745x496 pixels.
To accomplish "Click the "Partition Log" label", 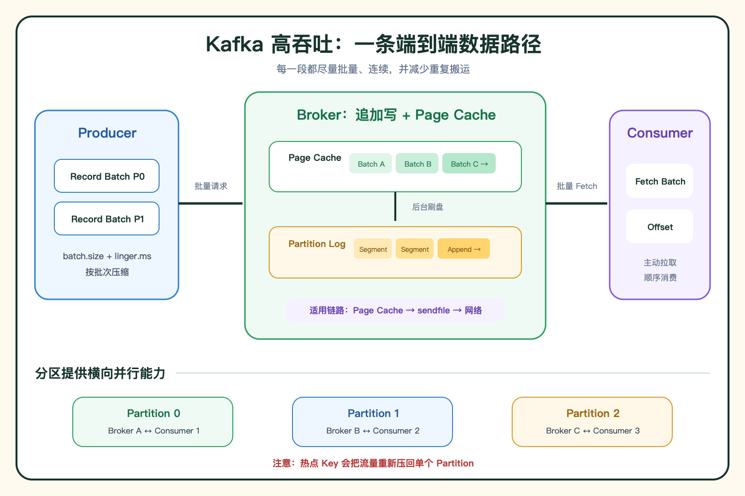I will pyautogui.click(x=317, y=244).
